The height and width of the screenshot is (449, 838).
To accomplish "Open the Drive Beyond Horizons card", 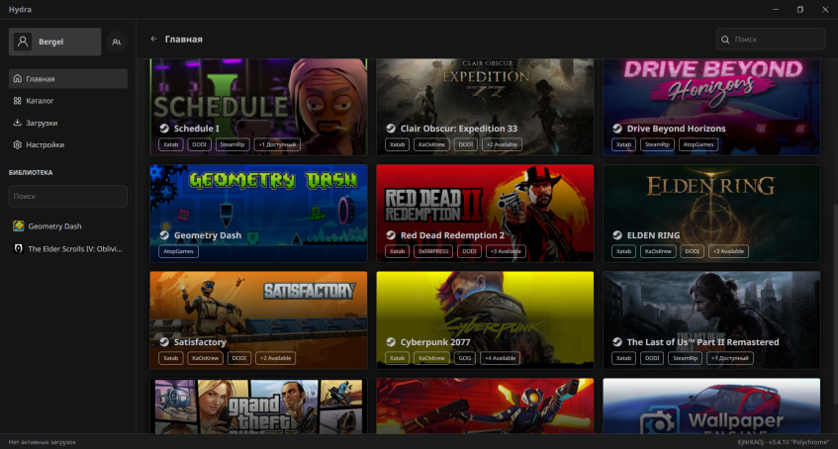I will tap(712, 107).
